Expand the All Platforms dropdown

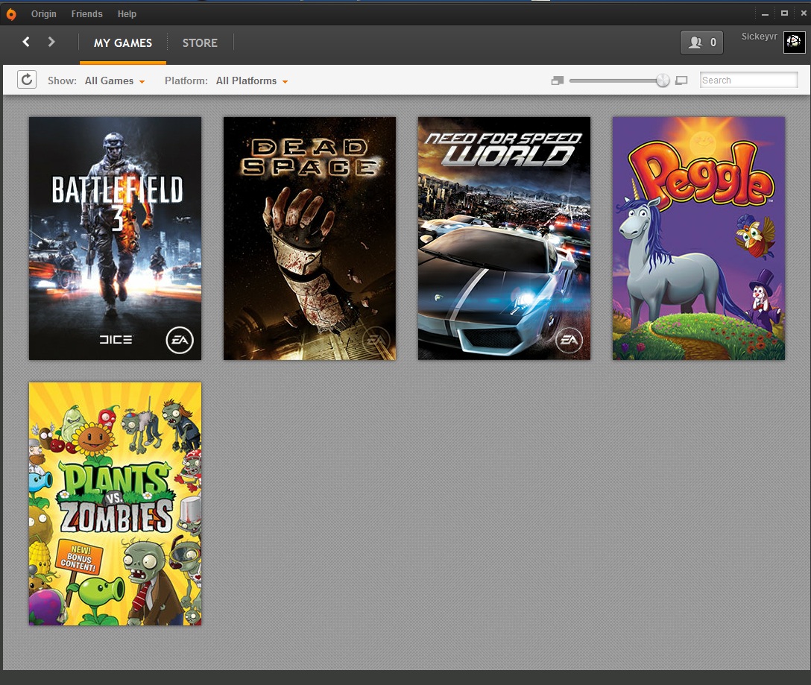(x=251, y=81)
